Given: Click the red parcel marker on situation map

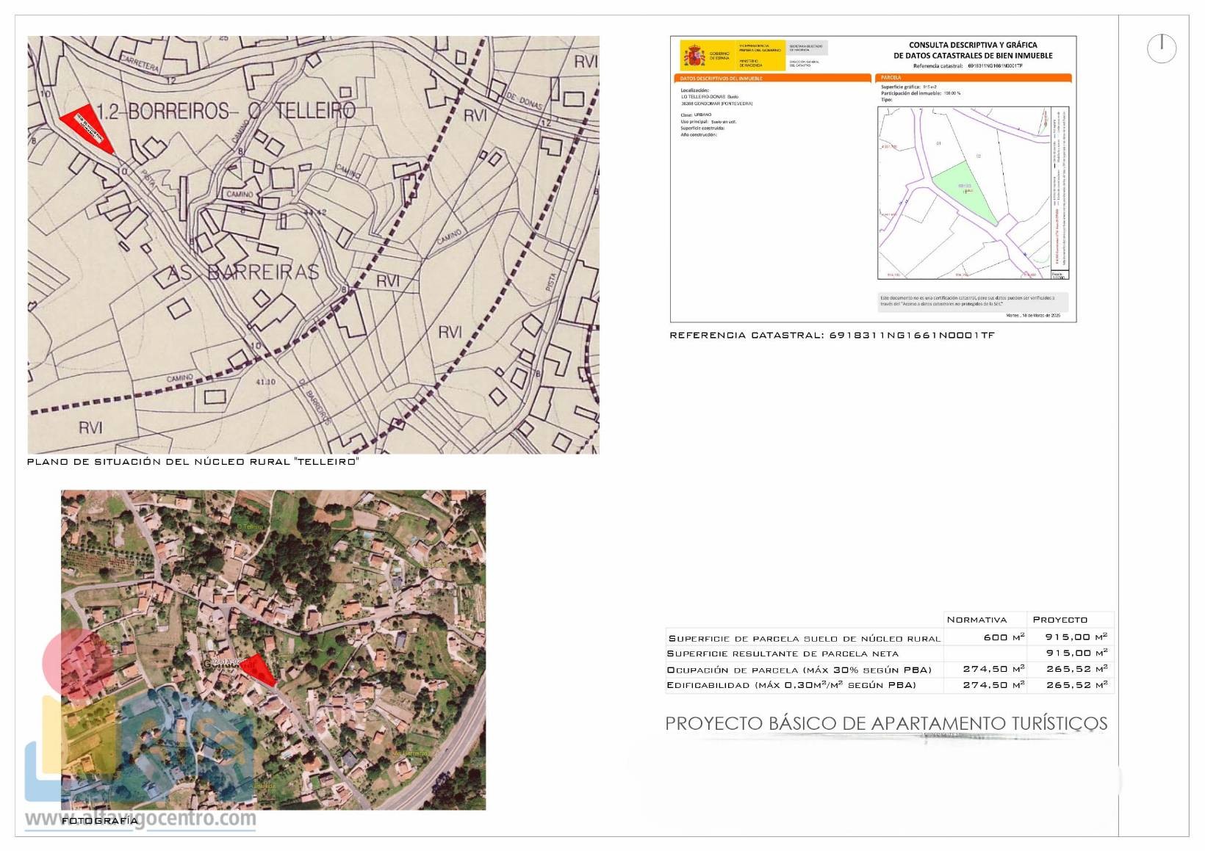Looking at the screenshot, I should [89, 127].
